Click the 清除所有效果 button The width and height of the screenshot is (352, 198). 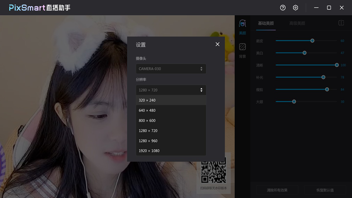point(277,190)
